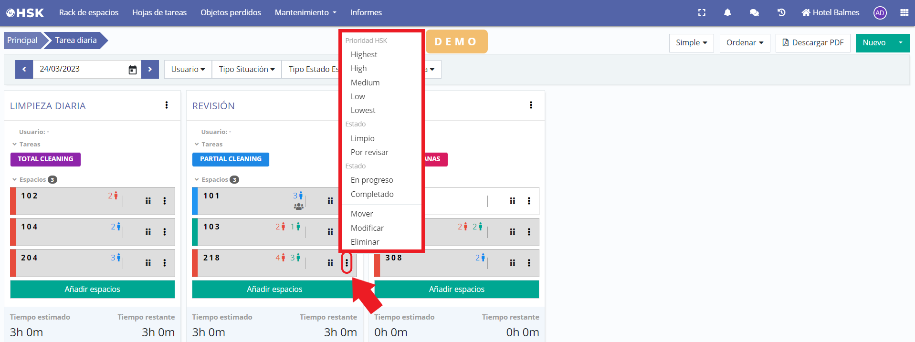Open the notifications bell
The image size is (915, 342).
[x=727, y=13]
